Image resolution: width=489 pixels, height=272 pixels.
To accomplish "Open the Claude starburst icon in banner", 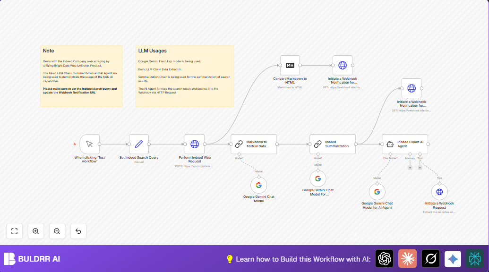I will tap(407, 259).
